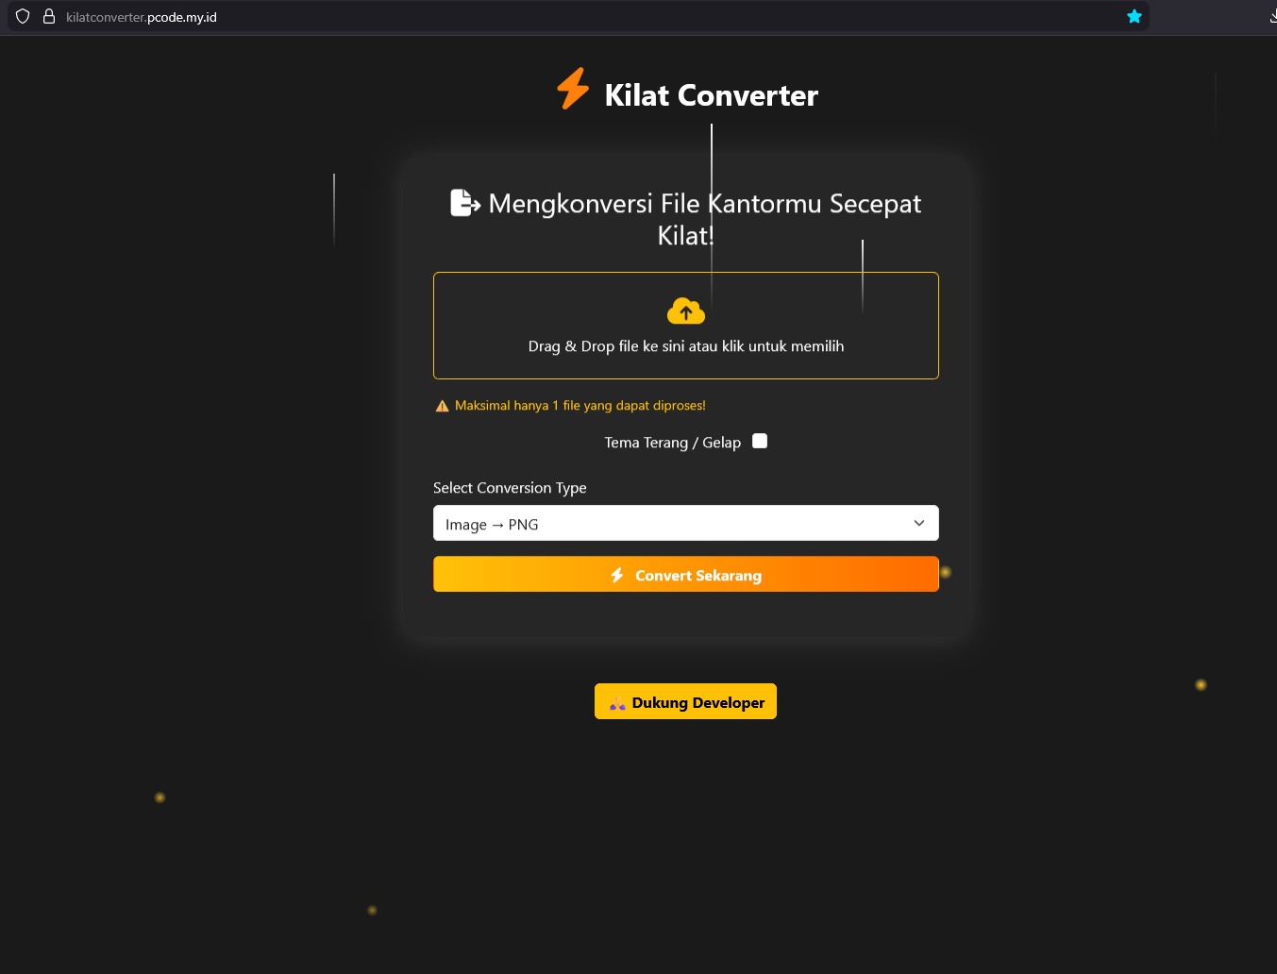Enable dark theme via the theme checkbox
Image resolution: width=1277 pixels, height=974 pixels.
click(x=759, y=441)
